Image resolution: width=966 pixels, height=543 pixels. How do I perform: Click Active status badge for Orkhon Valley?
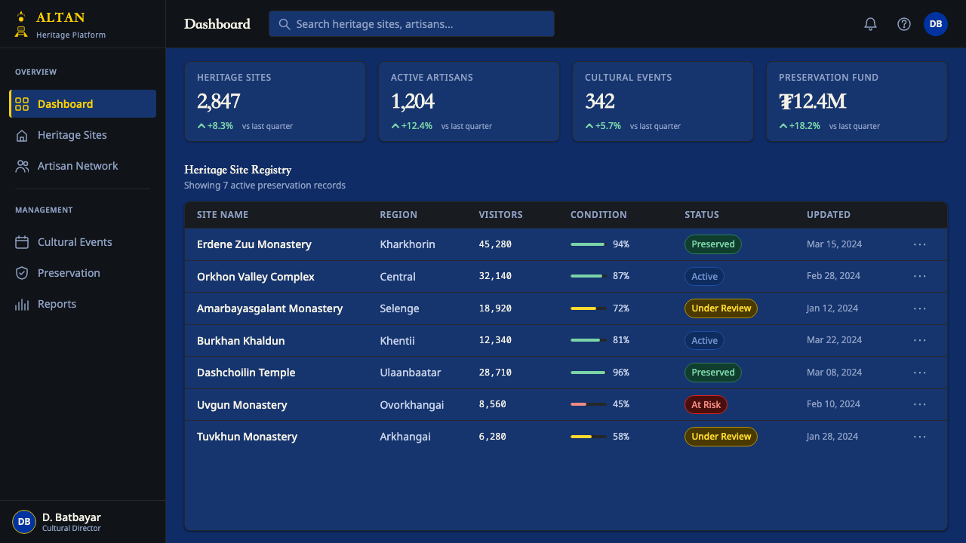[x=704, y=276]
